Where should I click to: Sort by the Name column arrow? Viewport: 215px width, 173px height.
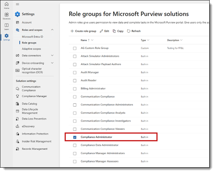click(x=89, y=40)
